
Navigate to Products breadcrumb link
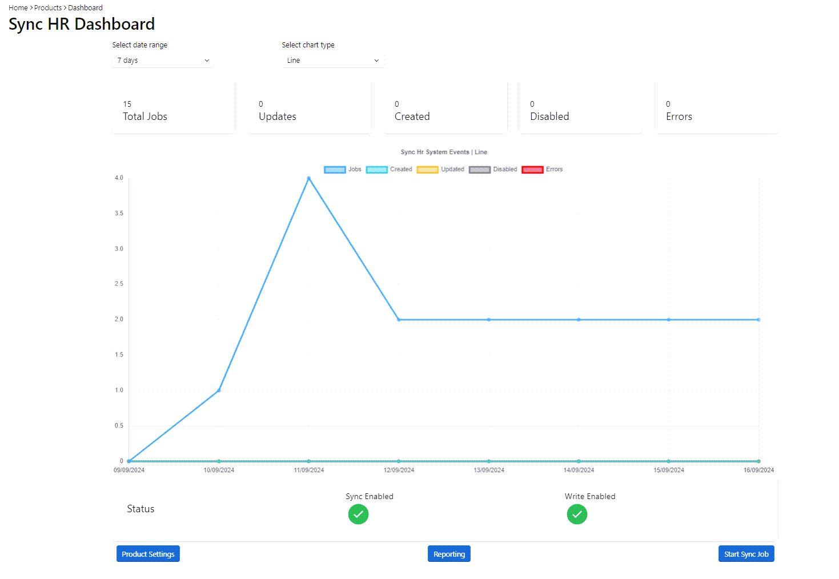(48, 8)
